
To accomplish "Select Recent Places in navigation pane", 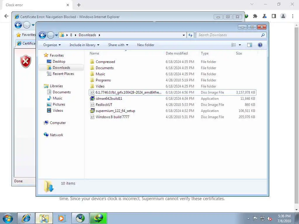I will point(63,74).
